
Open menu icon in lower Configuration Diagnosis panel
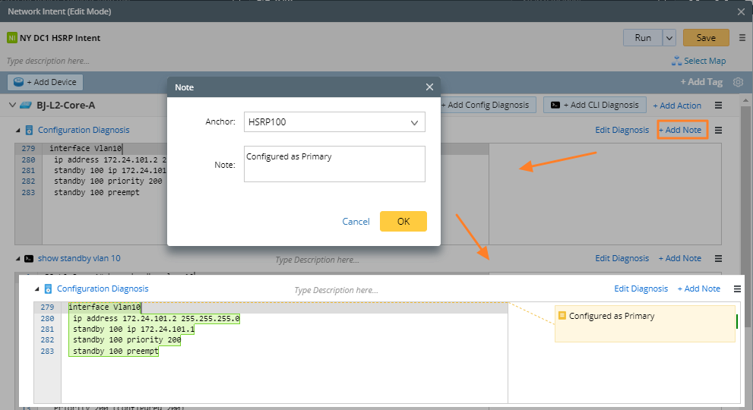(x=737, y=289)
